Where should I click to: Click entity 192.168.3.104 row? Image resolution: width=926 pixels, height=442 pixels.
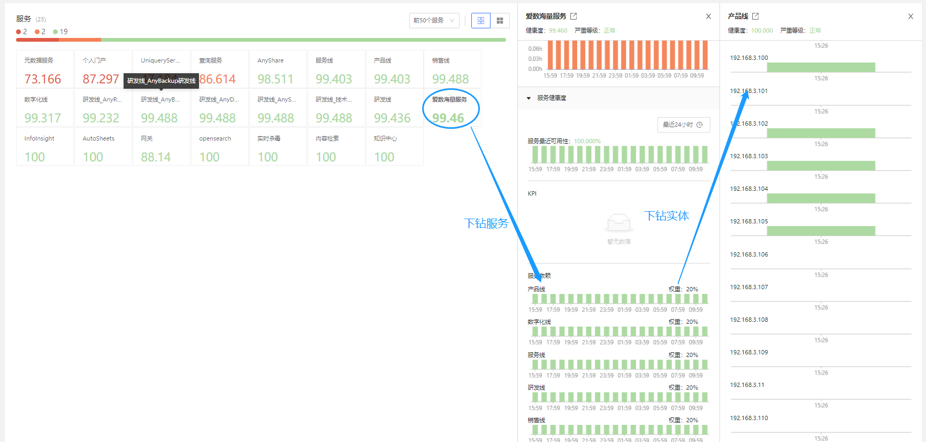pos(749,189)
